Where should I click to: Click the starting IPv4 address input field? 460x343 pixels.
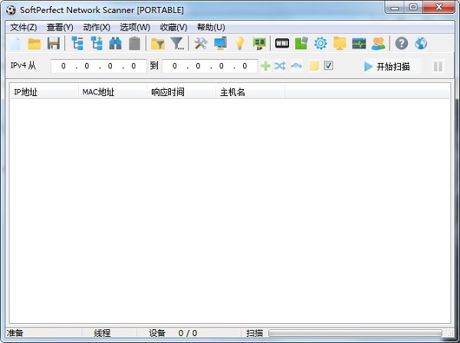pos(98,67)
